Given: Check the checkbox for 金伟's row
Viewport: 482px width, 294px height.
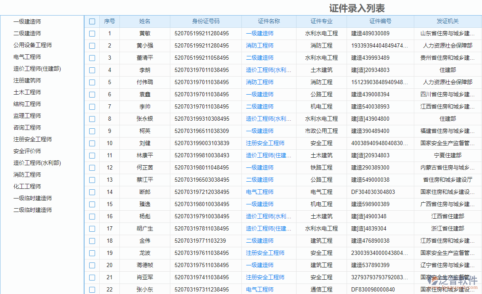Looking at the screenshot, I should (92, 241).
